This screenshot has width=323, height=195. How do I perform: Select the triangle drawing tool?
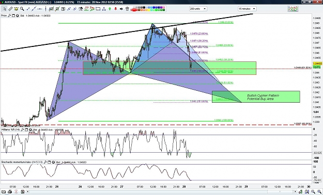click(x=104, y=9)
